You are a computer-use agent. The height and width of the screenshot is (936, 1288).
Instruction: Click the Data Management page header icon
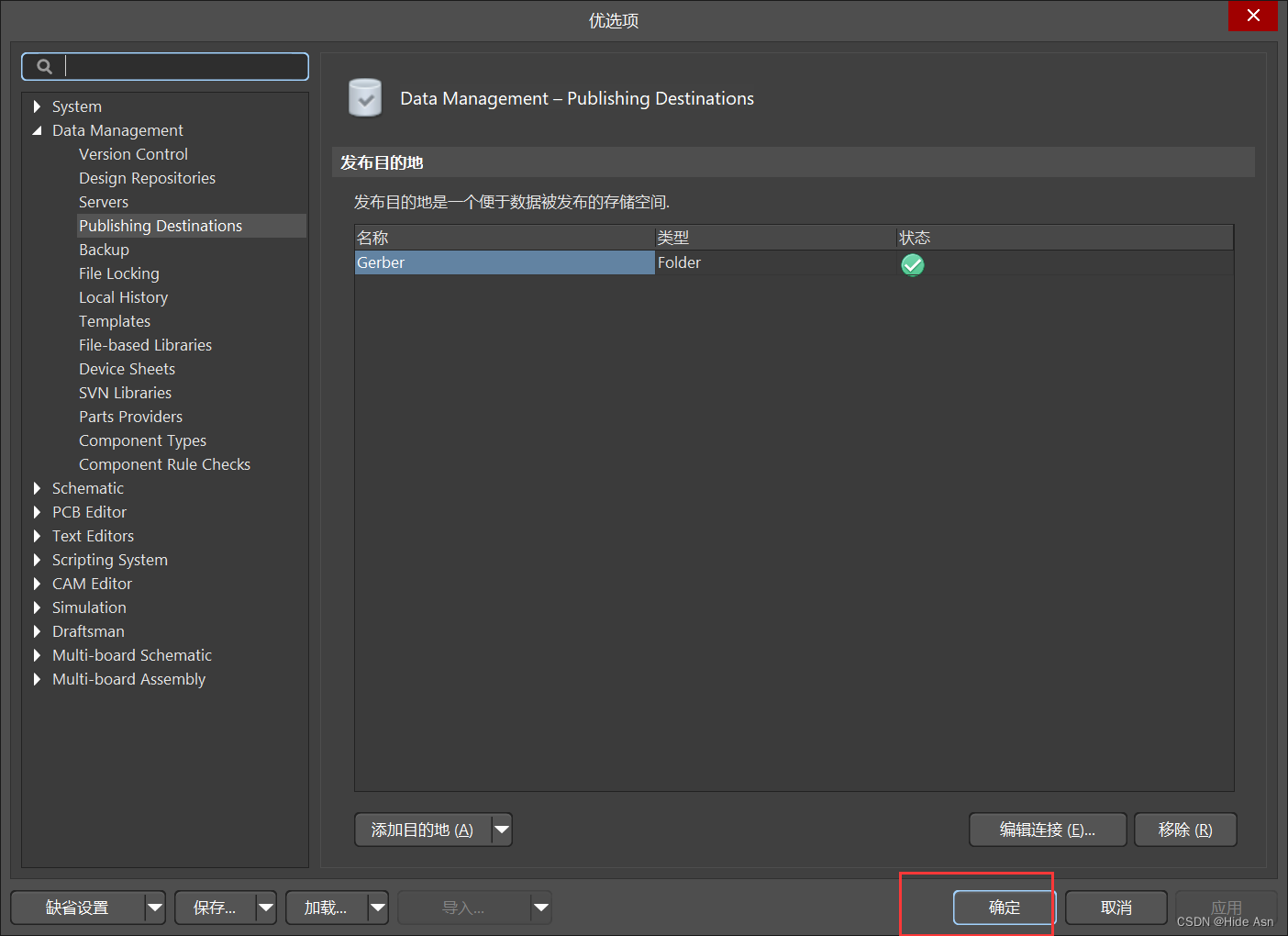(365, 98)
